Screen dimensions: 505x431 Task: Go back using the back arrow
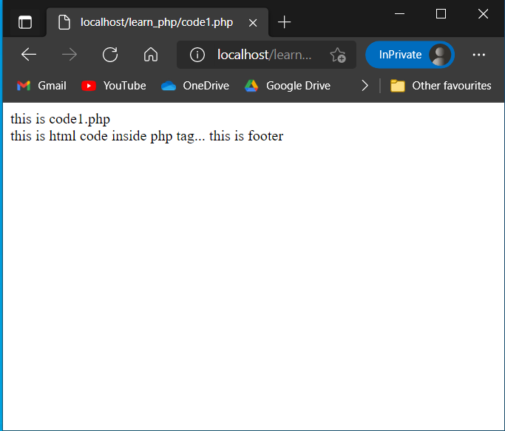click(29, 55)
